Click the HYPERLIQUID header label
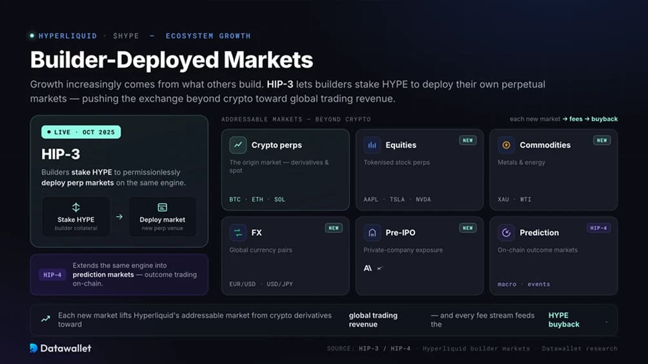 [x=68, y=36]
